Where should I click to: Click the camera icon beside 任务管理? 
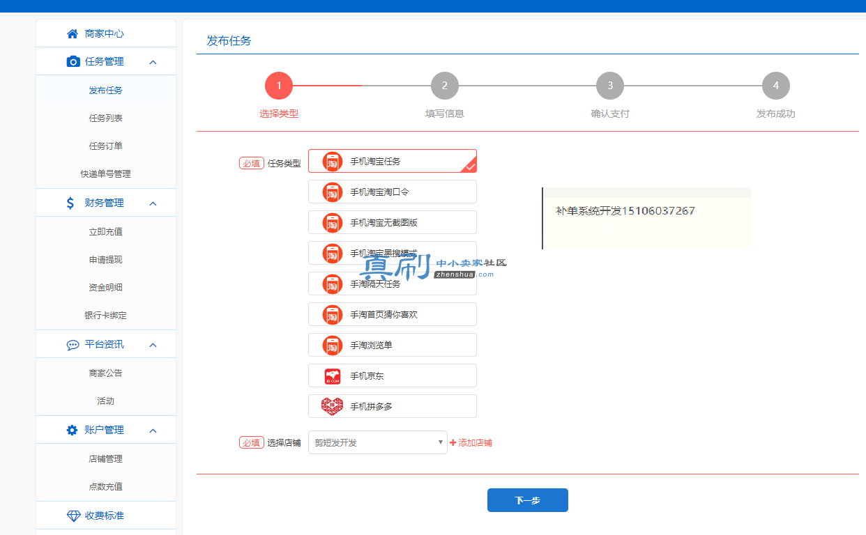click(x=73, y=61)
